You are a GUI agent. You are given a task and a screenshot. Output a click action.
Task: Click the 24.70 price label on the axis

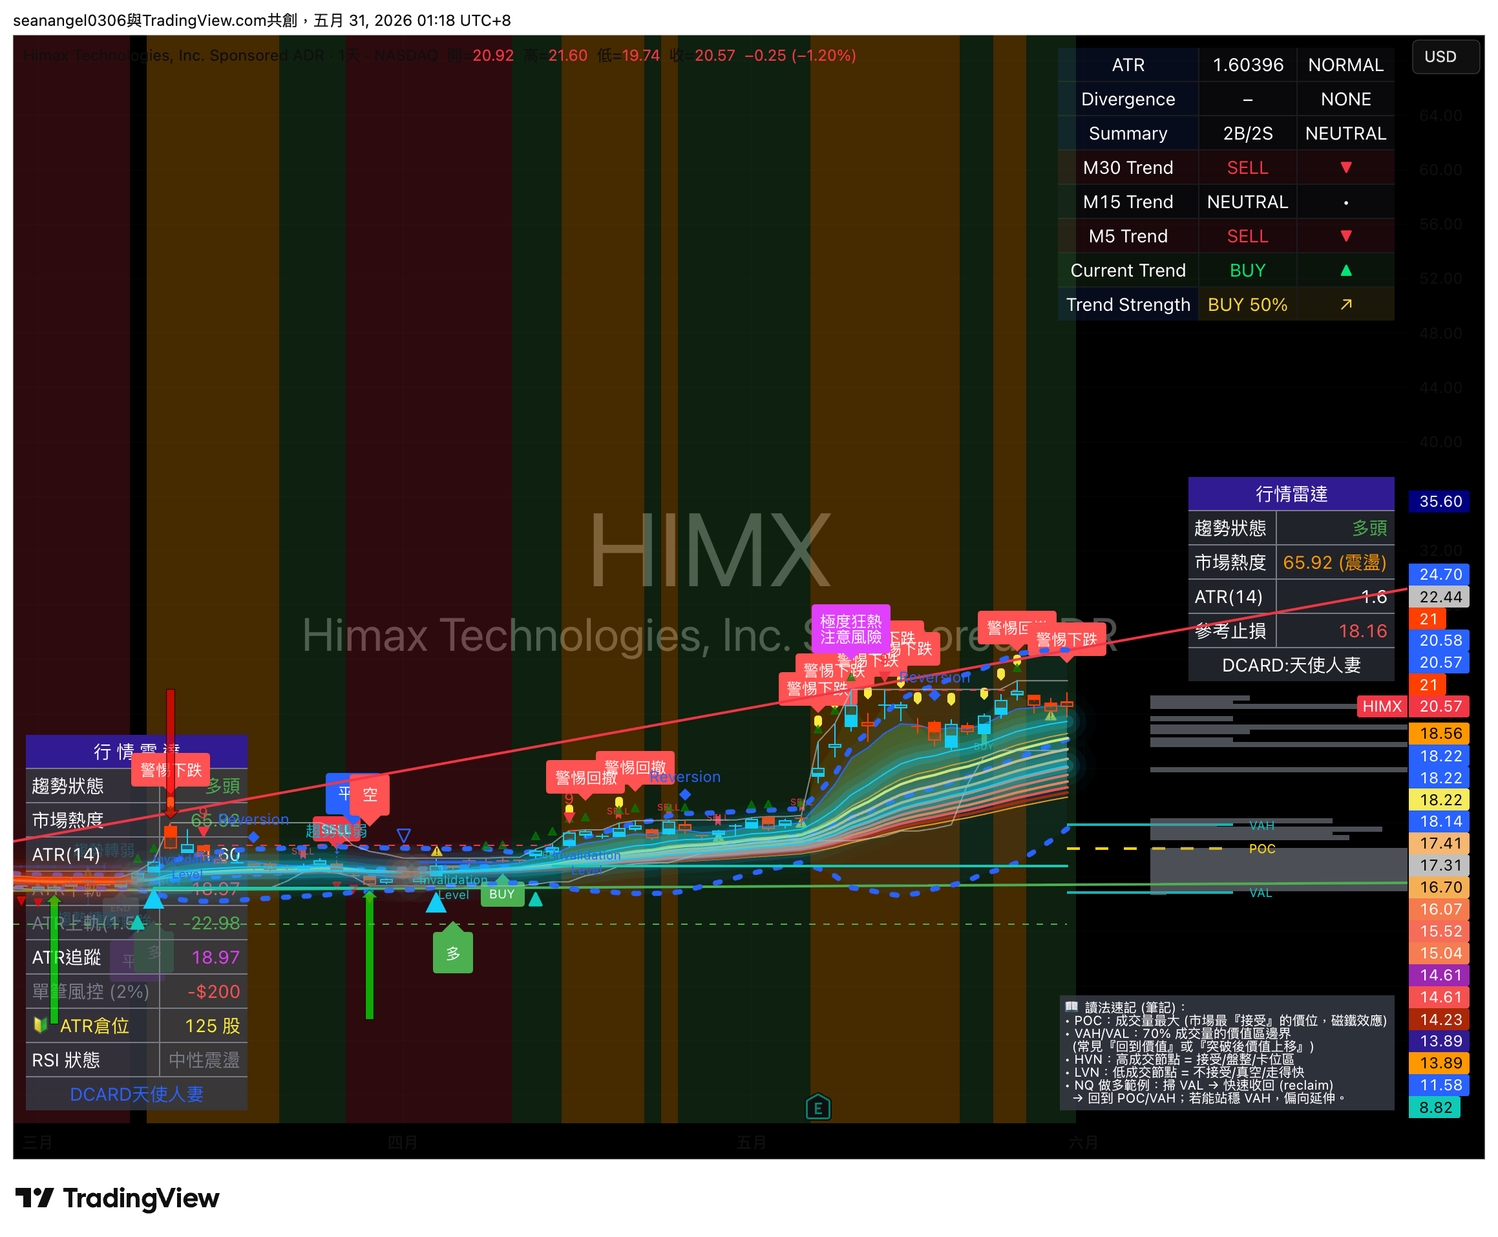tap(1439, 574)
